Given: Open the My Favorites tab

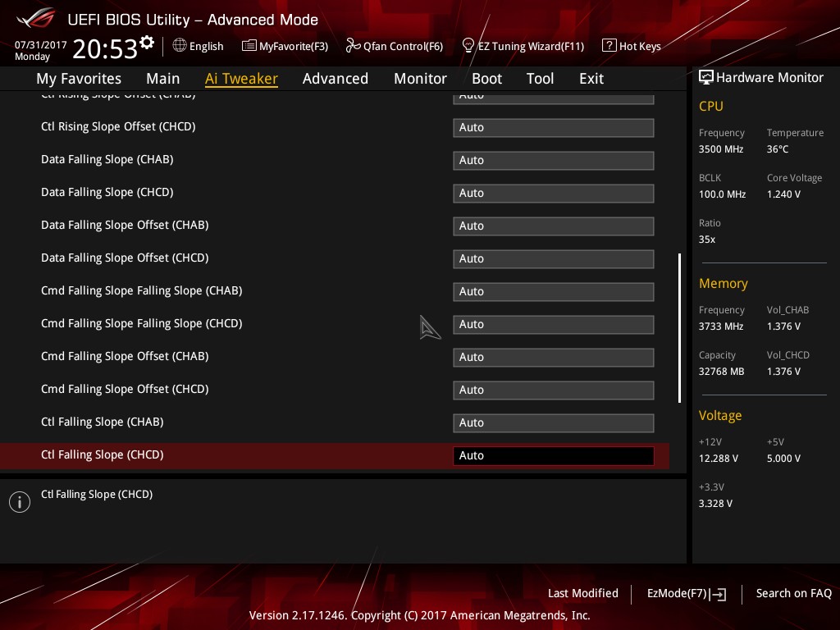Looking at the screenshot, I should pos(79,79).
